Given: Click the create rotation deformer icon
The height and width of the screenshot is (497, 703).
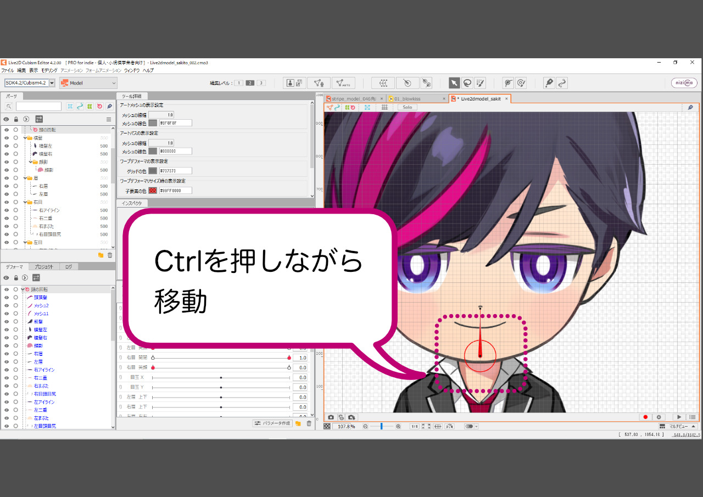Looking at the screenshot, I should click(408, 83).
